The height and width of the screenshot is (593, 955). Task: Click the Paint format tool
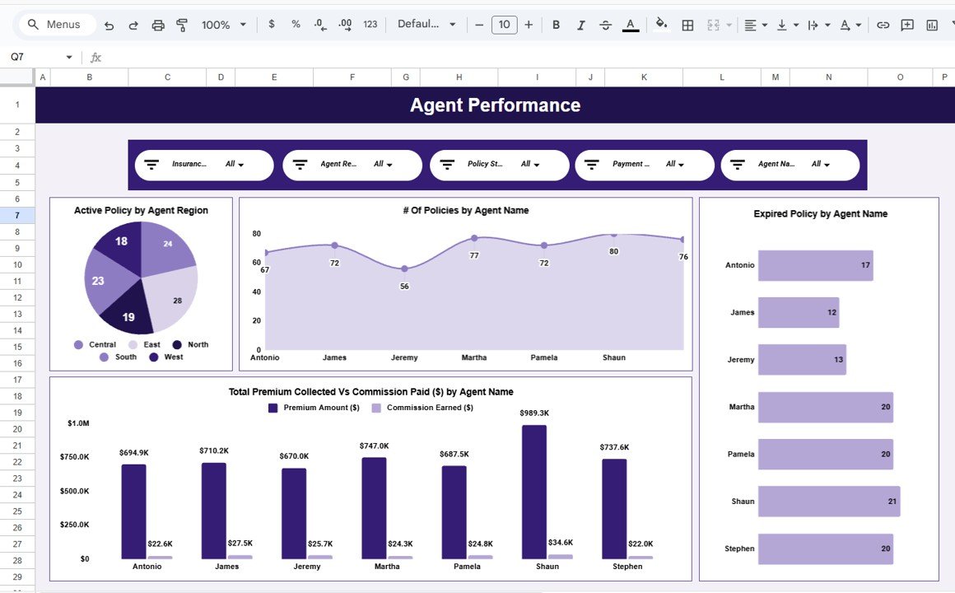tap(181, 25)
